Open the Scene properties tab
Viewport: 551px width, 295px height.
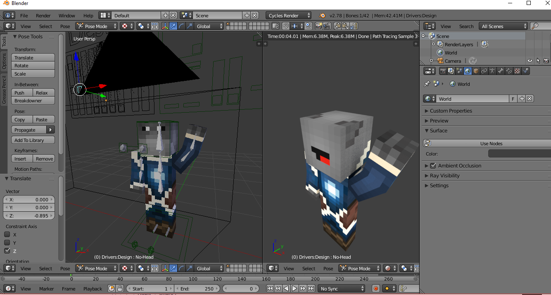coord(459,71)
